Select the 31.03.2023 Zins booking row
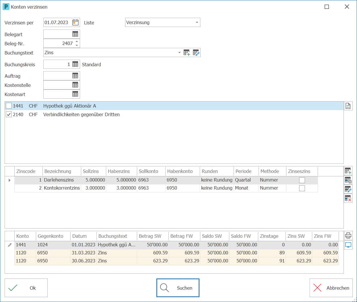The image size is (357, 302). [176, 253]
